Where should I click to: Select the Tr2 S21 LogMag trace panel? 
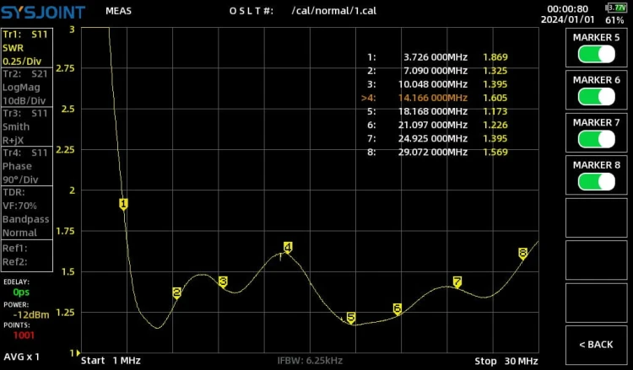(x=27, y=87)
